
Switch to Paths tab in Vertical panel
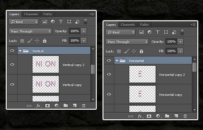48,14
